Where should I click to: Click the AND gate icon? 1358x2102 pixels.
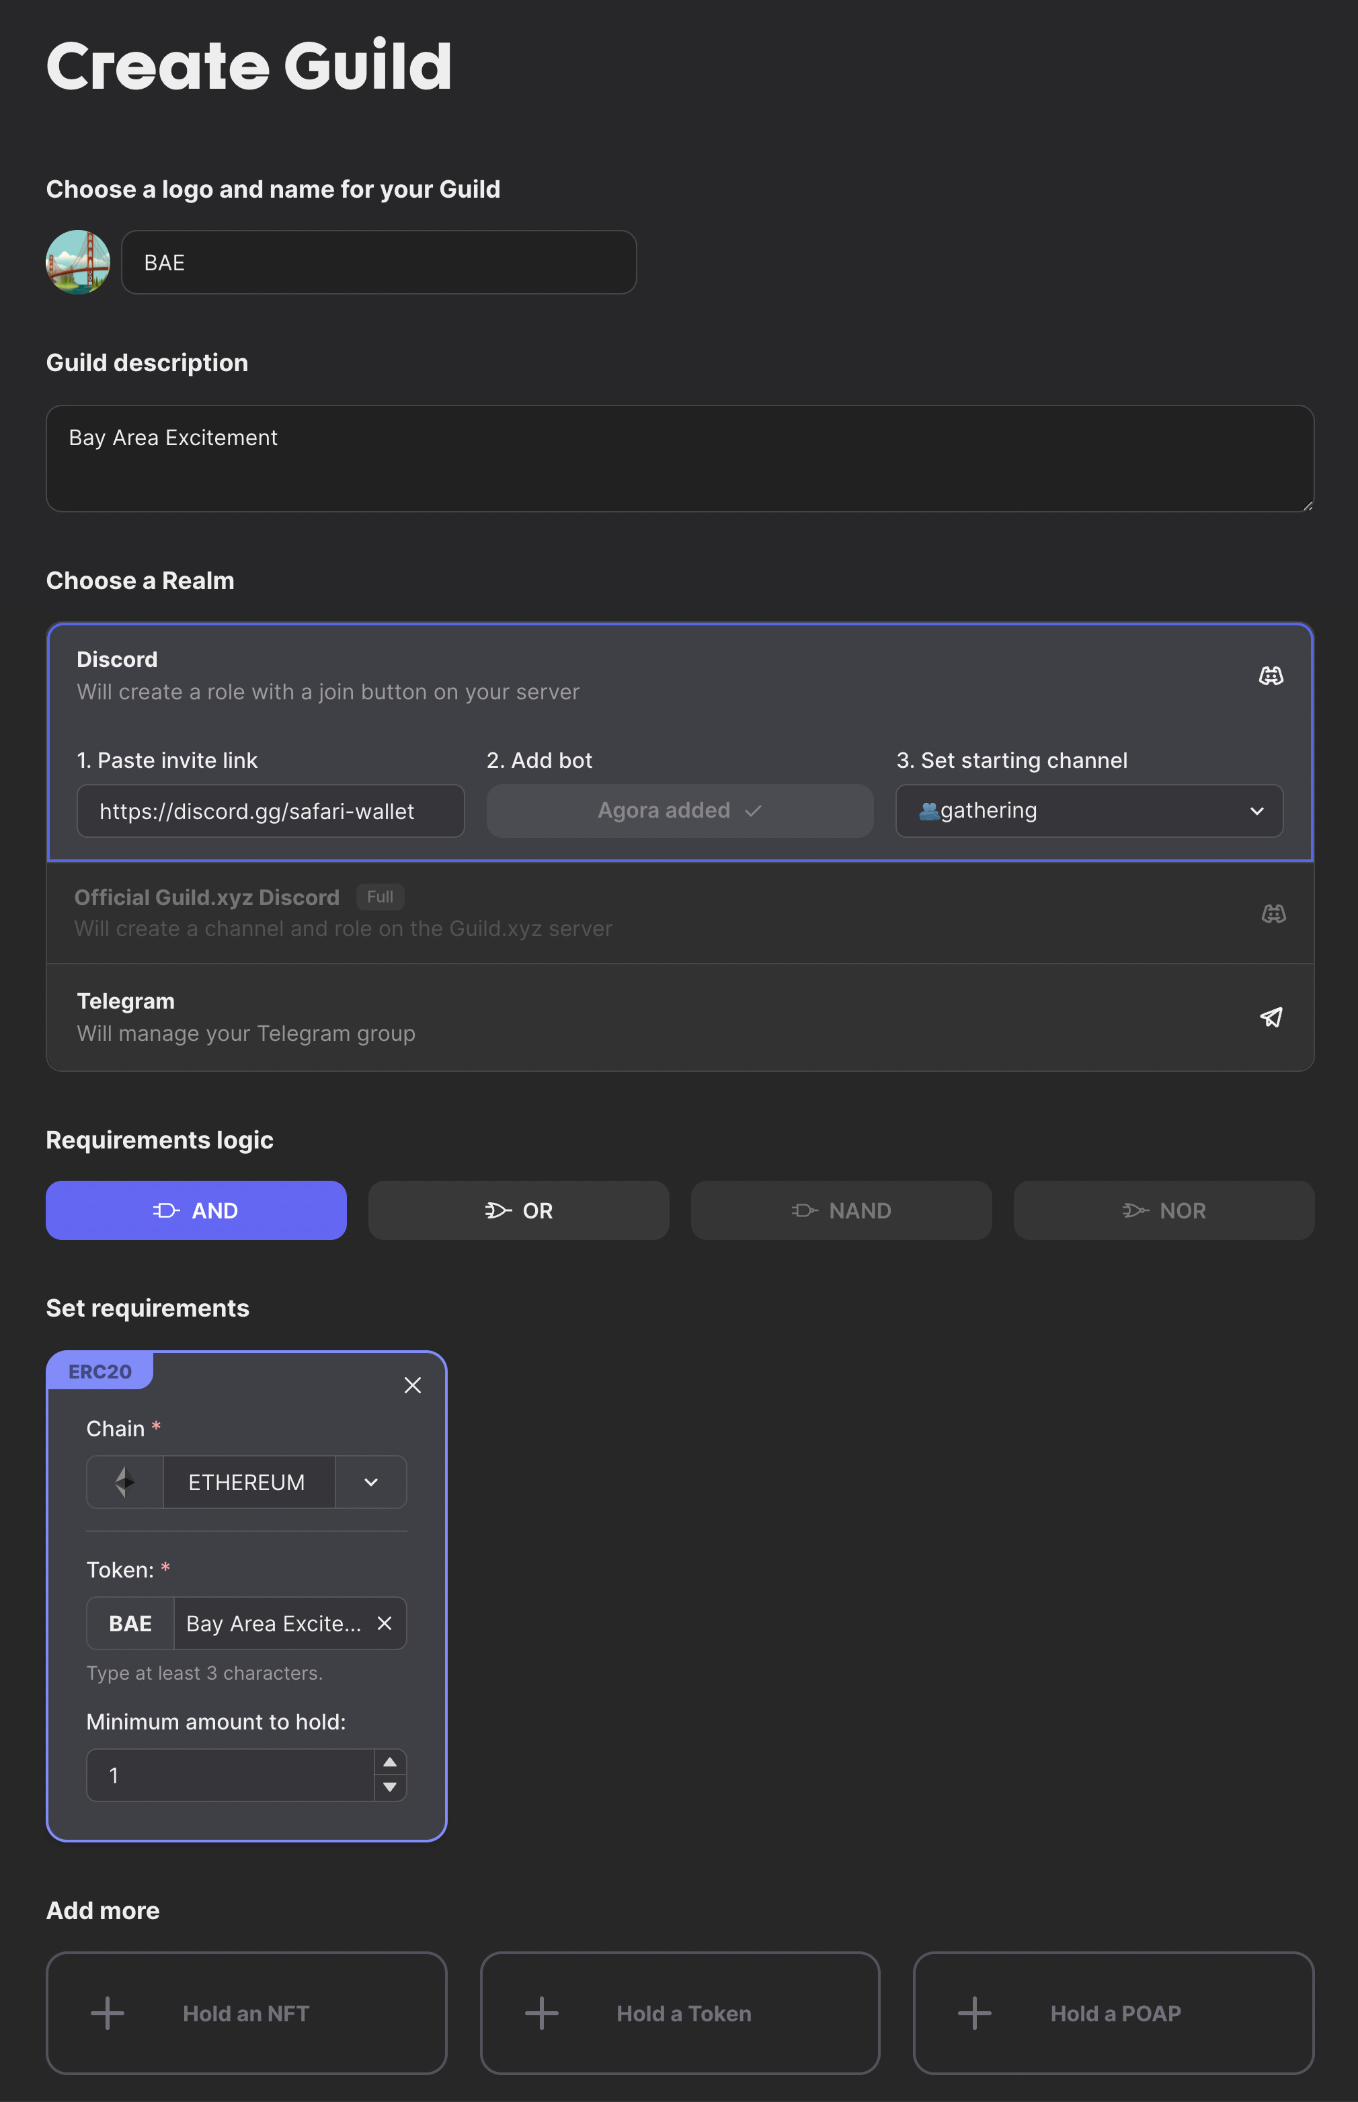(x=167, y=1210)
